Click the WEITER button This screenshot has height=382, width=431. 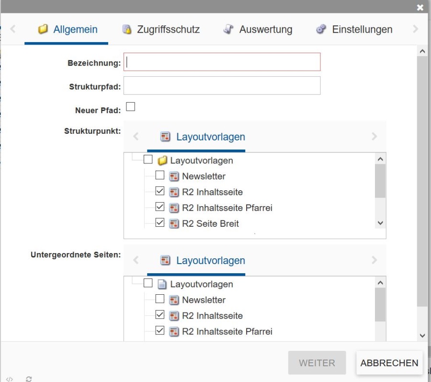coord(317,363)
